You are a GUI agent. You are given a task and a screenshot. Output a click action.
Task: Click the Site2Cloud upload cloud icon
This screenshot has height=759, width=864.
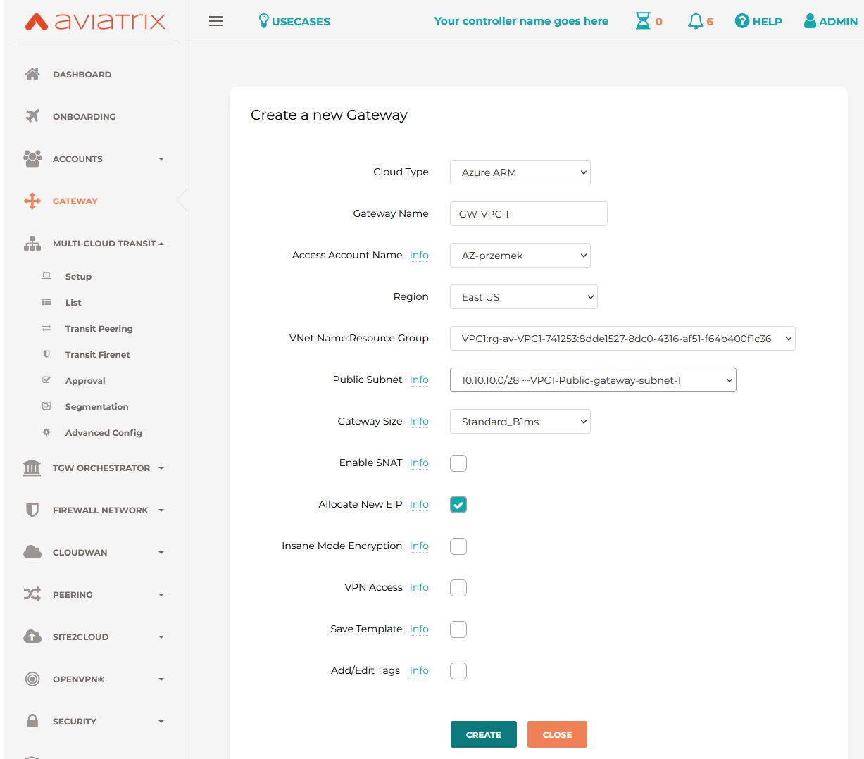[32, 636]
